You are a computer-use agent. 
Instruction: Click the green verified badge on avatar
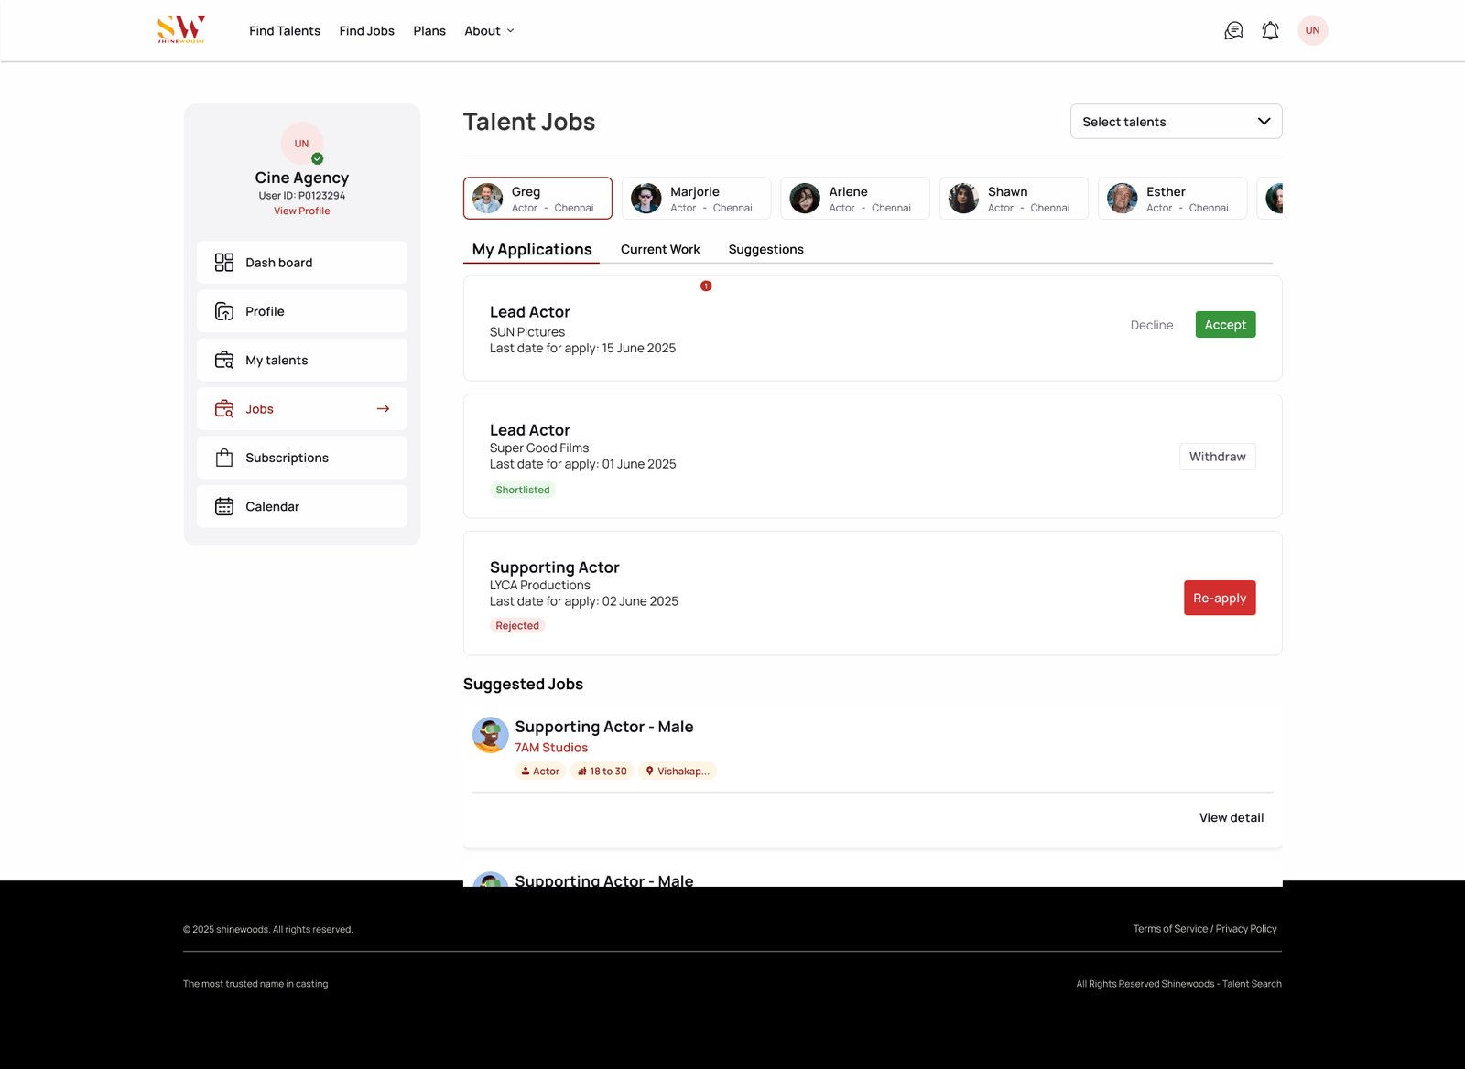pos(318,158)
